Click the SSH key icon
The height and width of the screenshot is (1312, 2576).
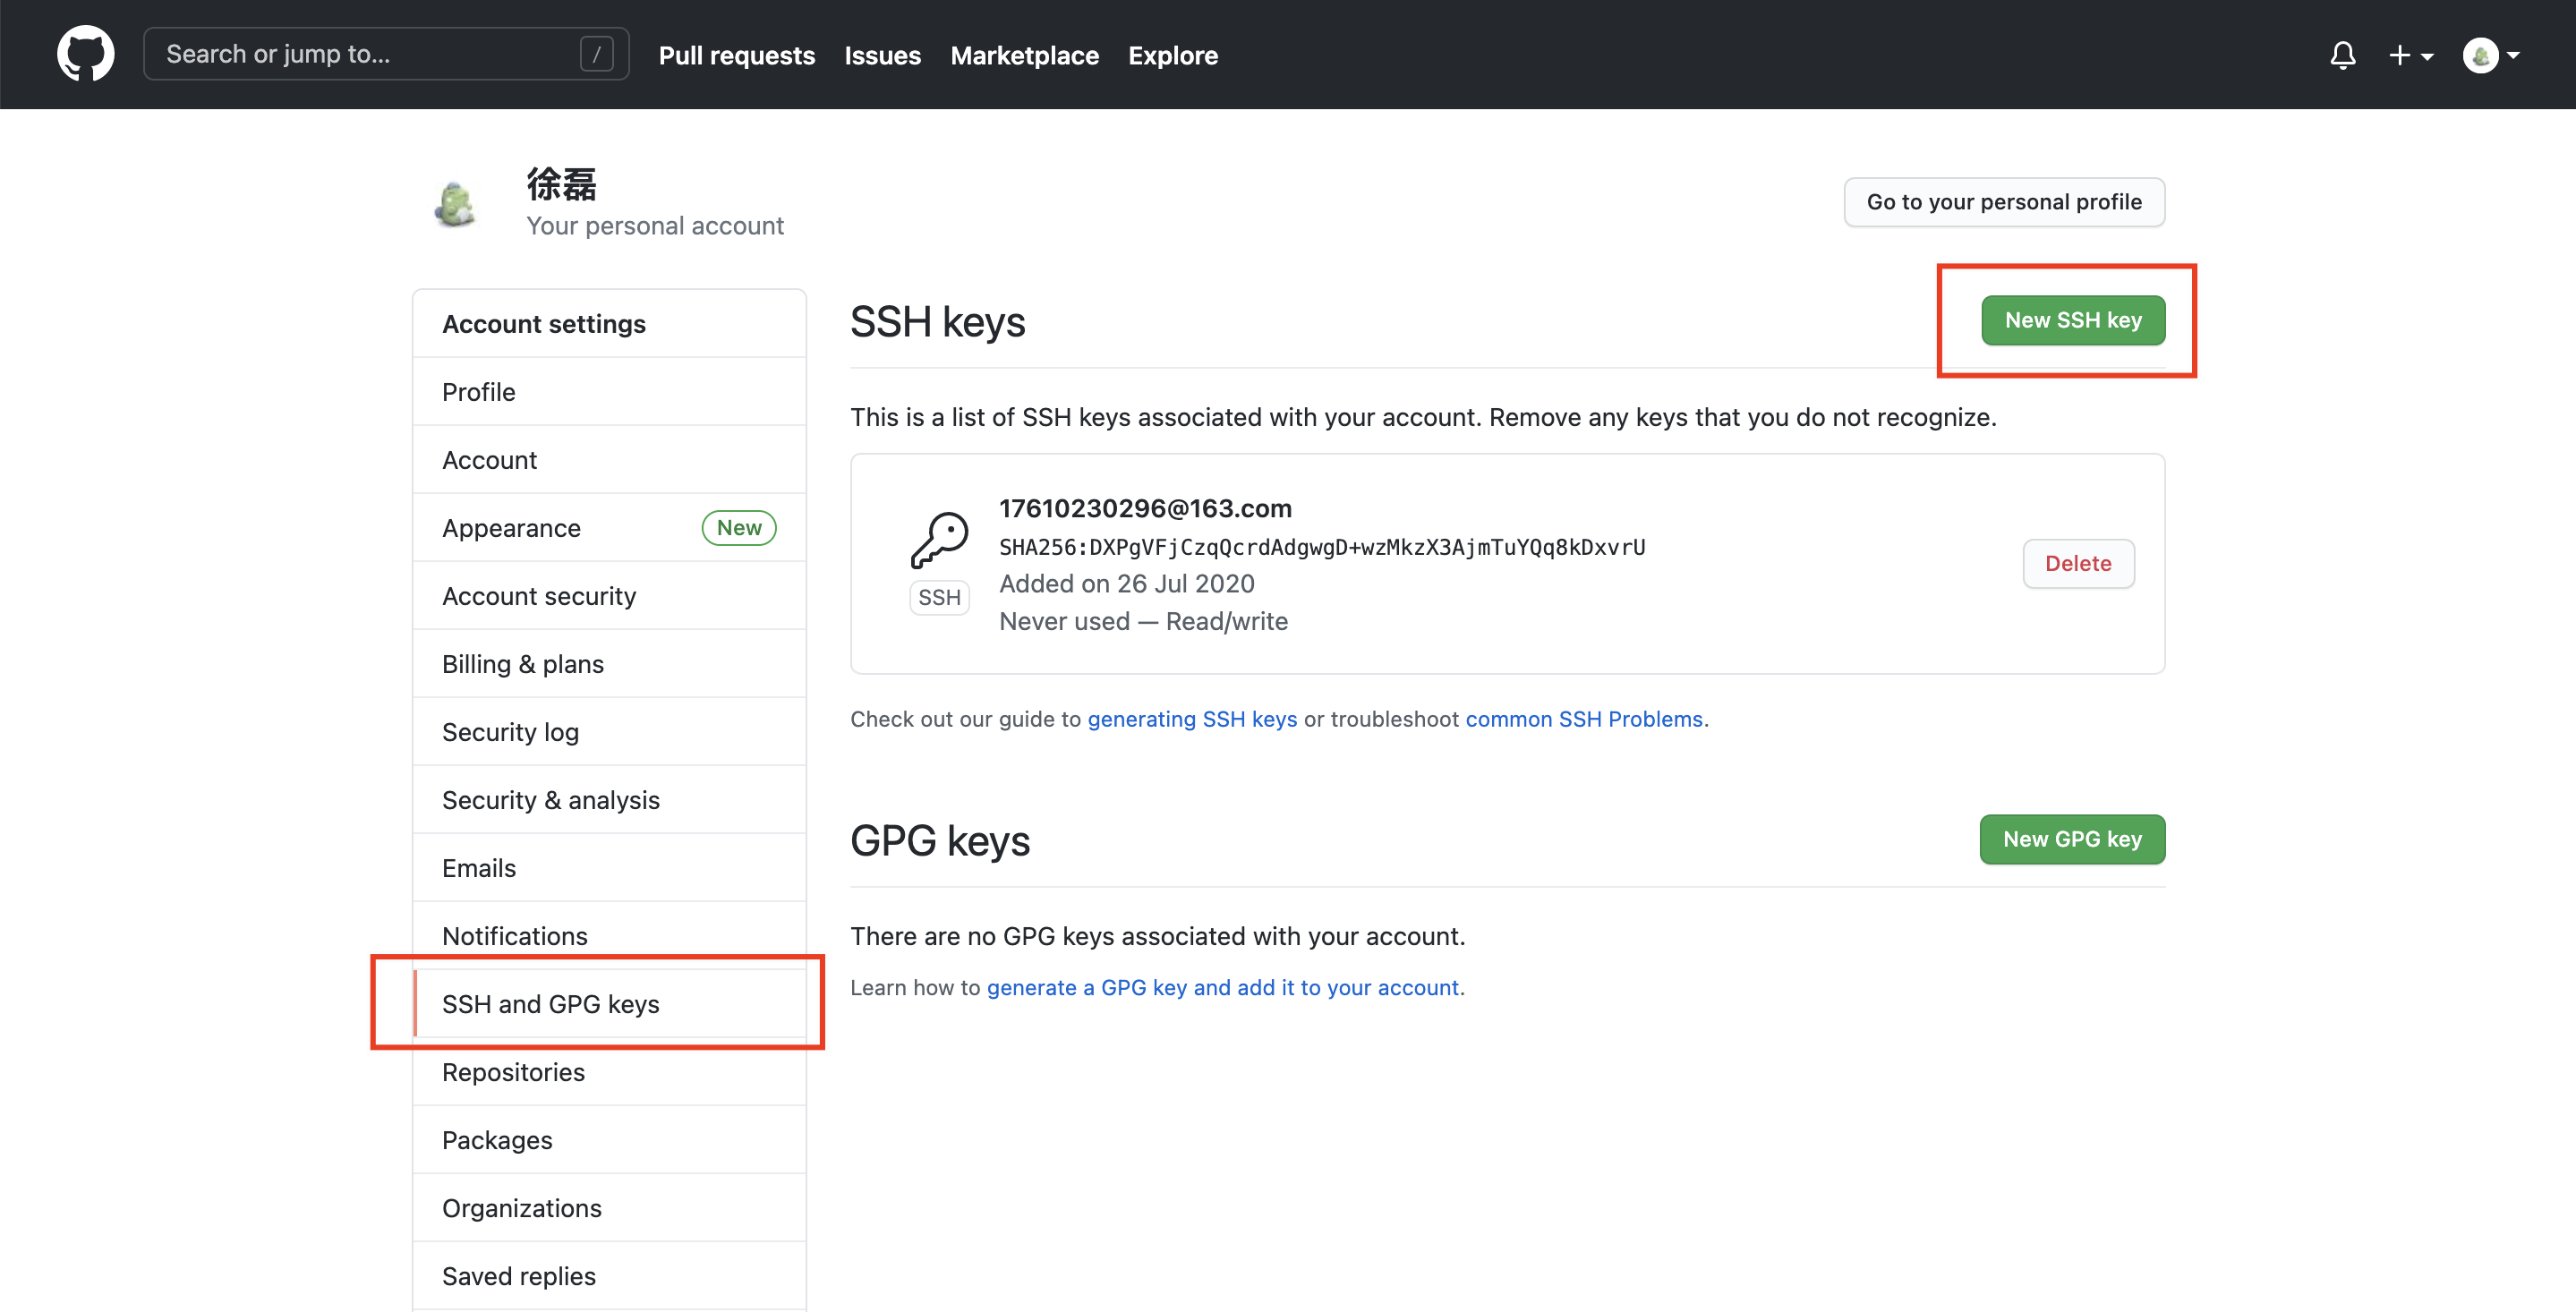[939, 540]
